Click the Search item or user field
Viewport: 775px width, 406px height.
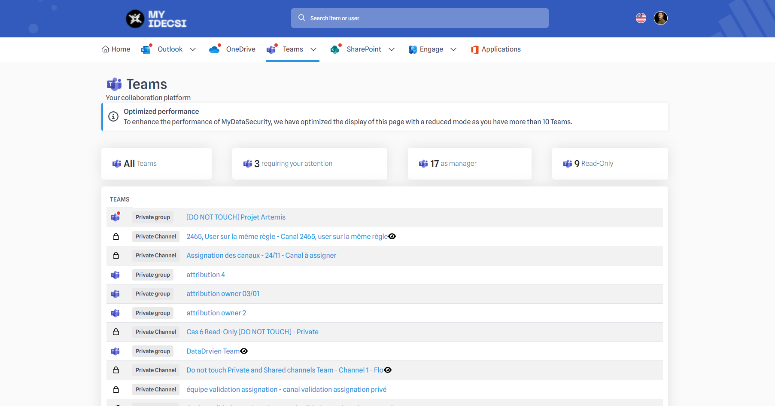tap(419, 18)
